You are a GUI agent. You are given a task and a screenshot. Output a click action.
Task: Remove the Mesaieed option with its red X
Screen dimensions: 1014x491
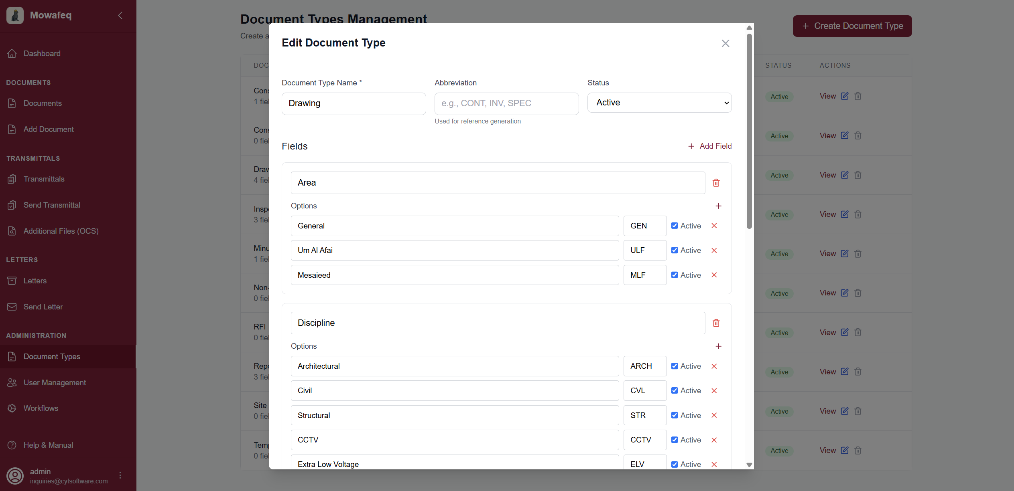coord(714,275)
